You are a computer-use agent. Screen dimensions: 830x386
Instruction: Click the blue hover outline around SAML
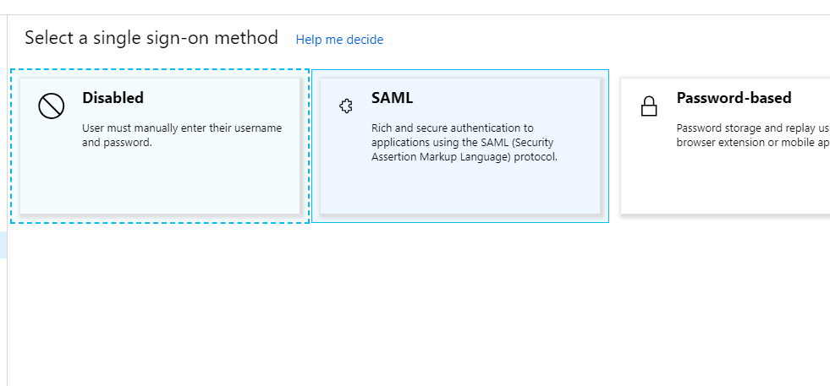point(460,70)
